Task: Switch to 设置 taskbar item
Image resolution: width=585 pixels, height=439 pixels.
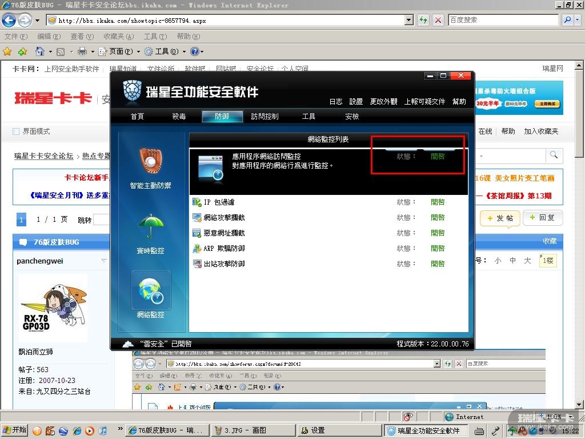Action: click(339, 430)
